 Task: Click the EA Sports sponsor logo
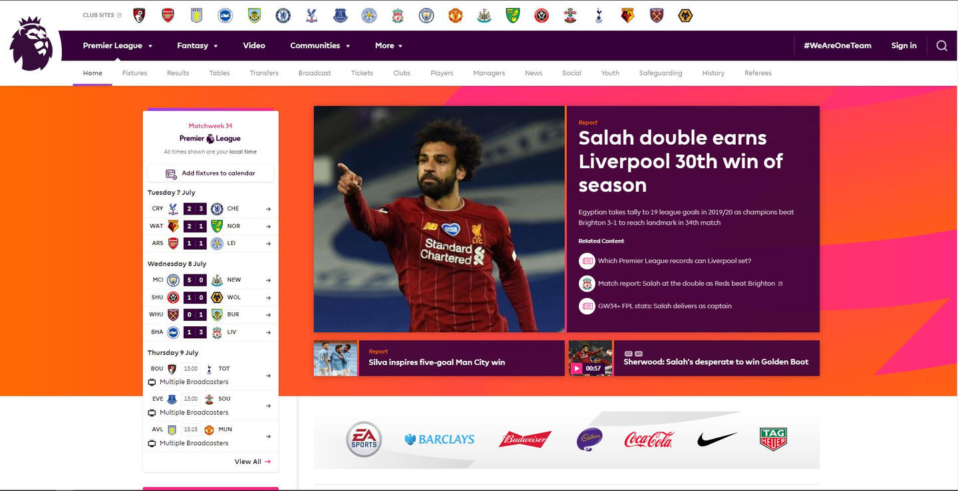tap(364, 439)
